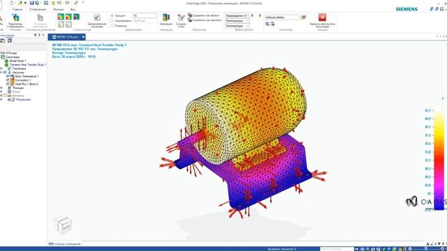Click the next time step arrow icon

point(260,15)
